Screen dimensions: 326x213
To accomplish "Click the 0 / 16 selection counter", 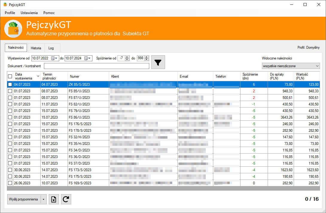I will [312, 199].
